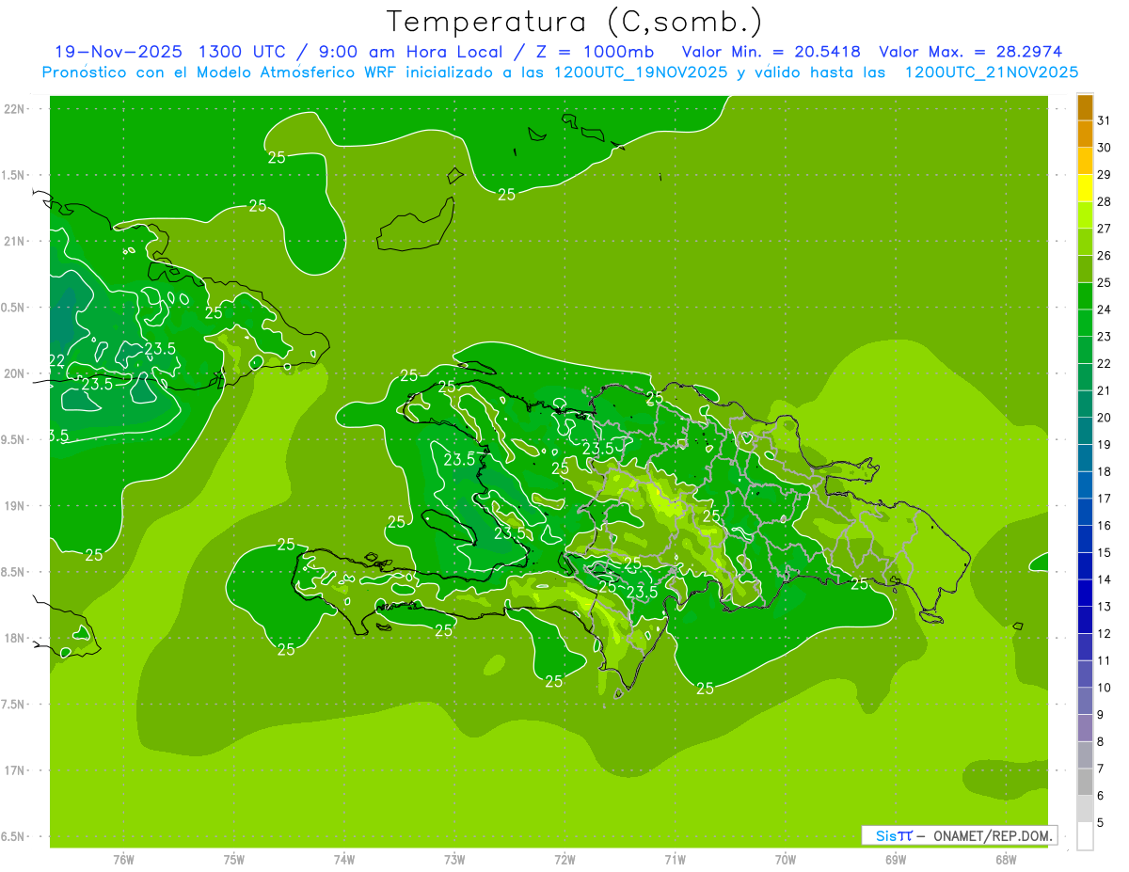Image resolution: width=1129 pixels, height=872 pixels.
Task: Click the legend value "15"
Action: click(1105, 552)
